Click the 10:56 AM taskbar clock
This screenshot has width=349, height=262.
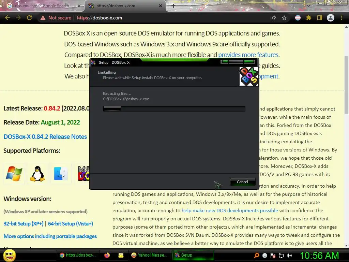[x=320, y=256]
